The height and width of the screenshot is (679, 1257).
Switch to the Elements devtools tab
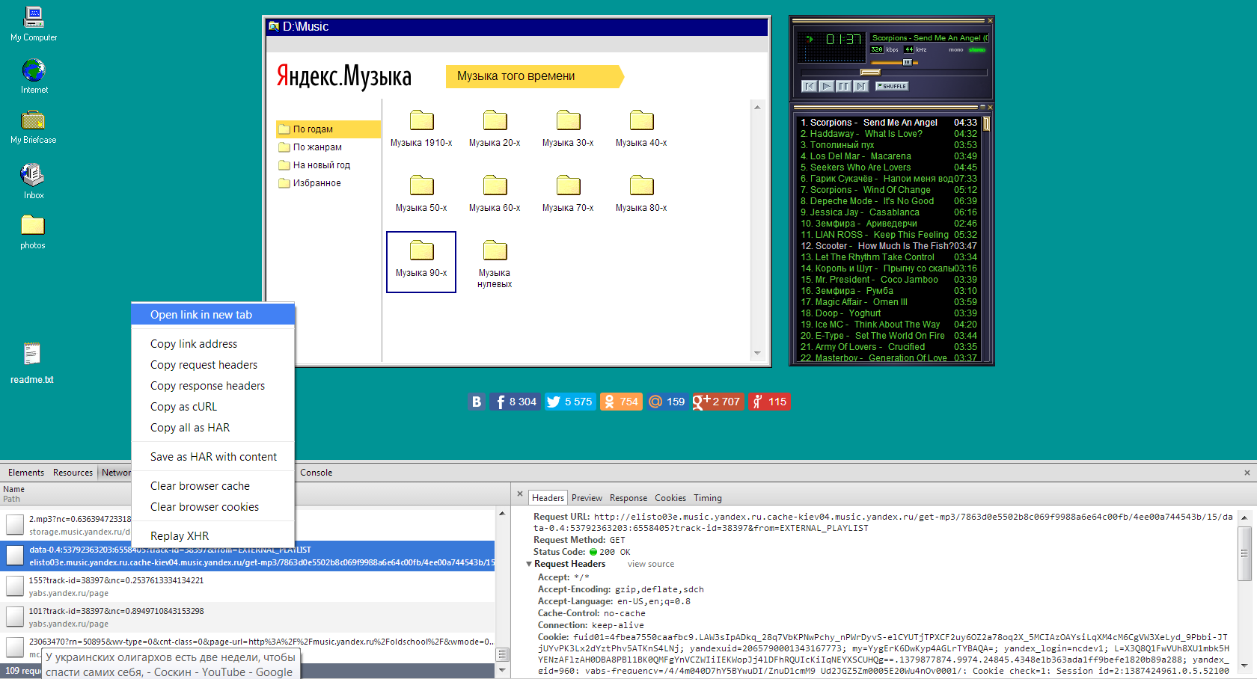(x=26, y=473)
